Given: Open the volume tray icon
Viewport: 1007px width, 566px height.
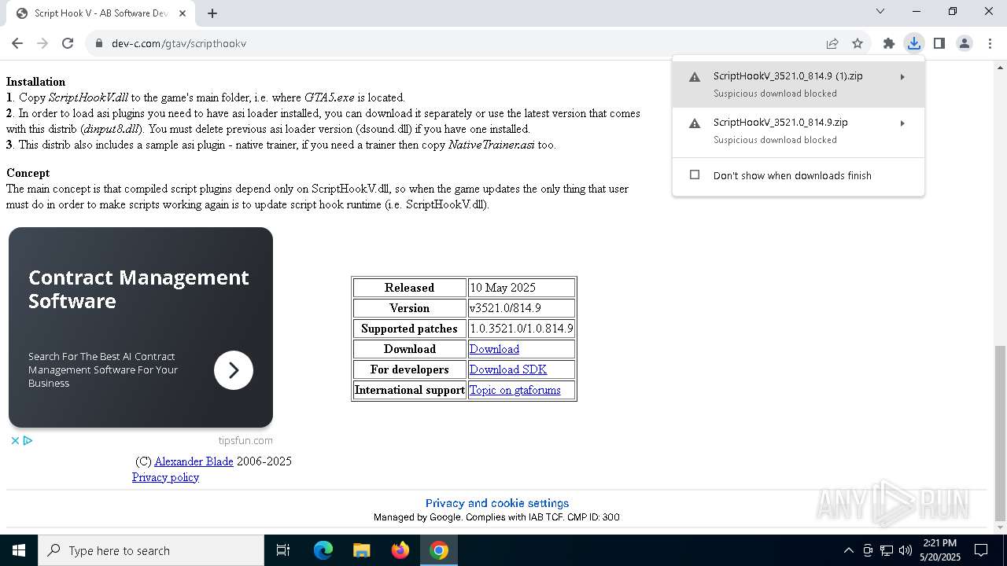Looking at the screenshot, I should (x=906, y=550).
